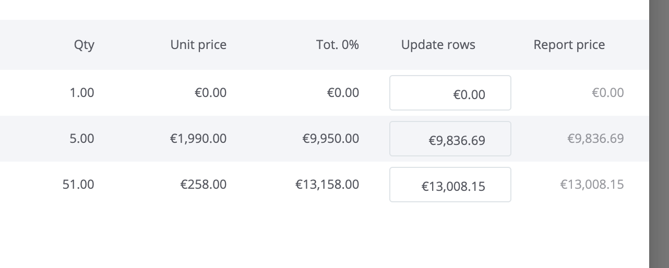This screenshot has width=669, height=268.
Task: Click the Report price column header
Action: [569, 45]
